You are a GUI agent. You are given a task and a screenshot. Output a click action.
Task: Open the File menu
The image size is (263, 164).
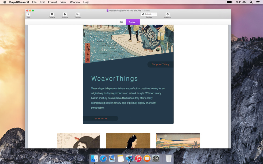(x=34, y=2)
